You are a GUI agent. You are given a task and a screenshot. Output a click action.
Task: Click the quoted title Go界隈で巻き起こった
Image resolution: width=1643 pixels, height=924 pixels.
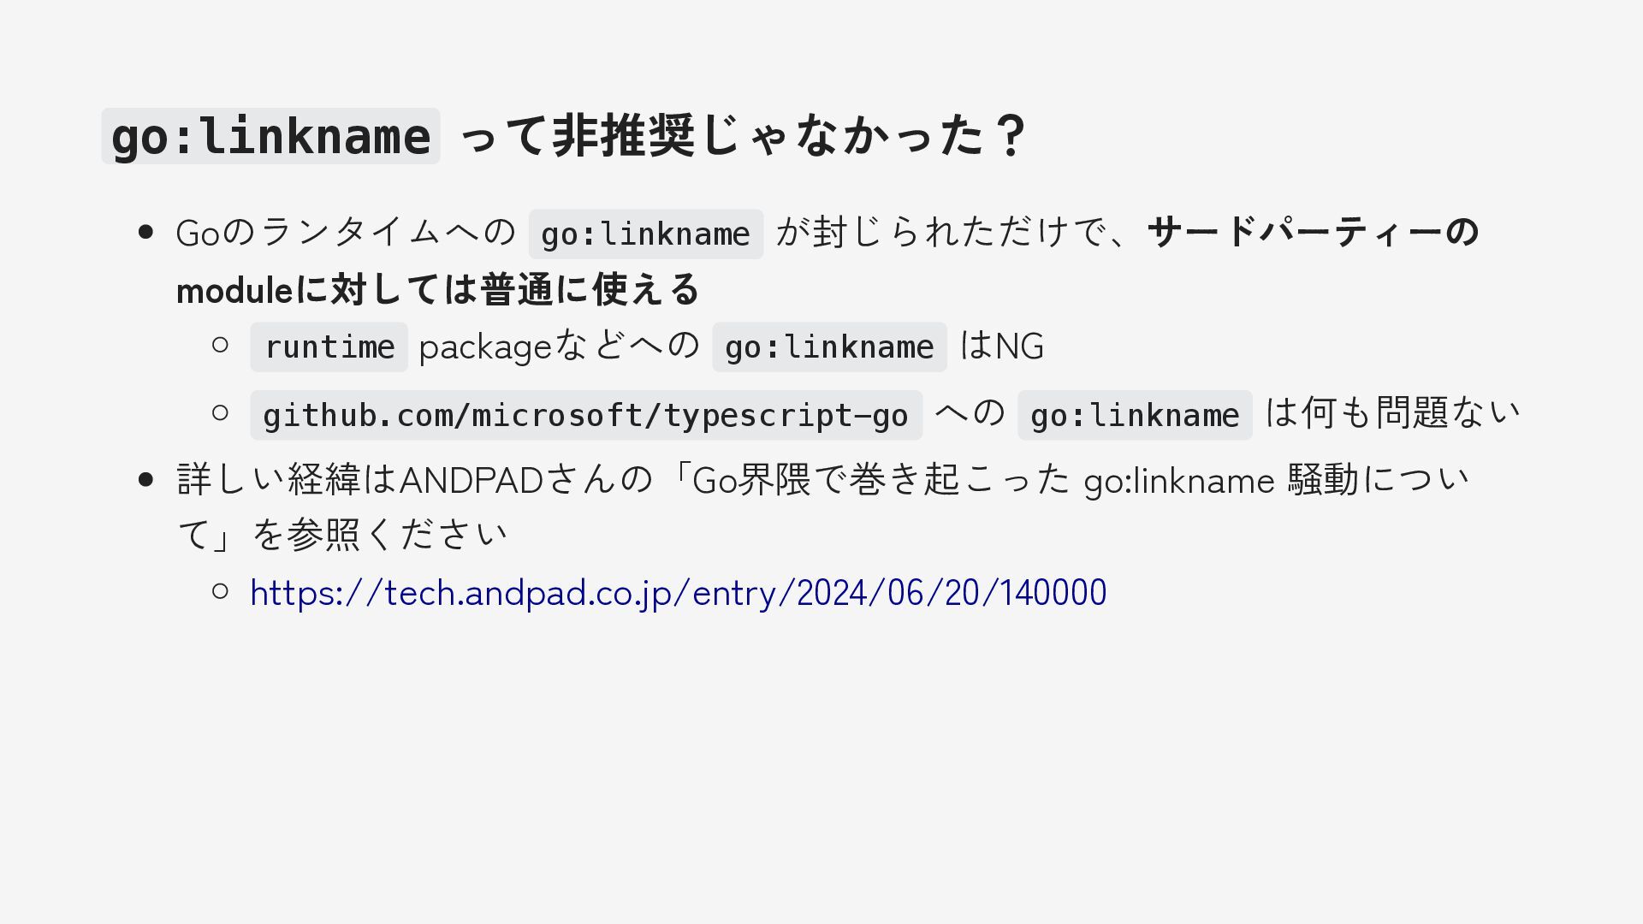pyautogui.click(x=881, y=480)
